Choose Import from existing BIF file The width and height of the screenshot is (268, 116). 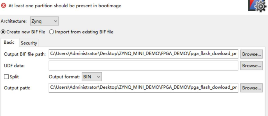click(51, 32)
